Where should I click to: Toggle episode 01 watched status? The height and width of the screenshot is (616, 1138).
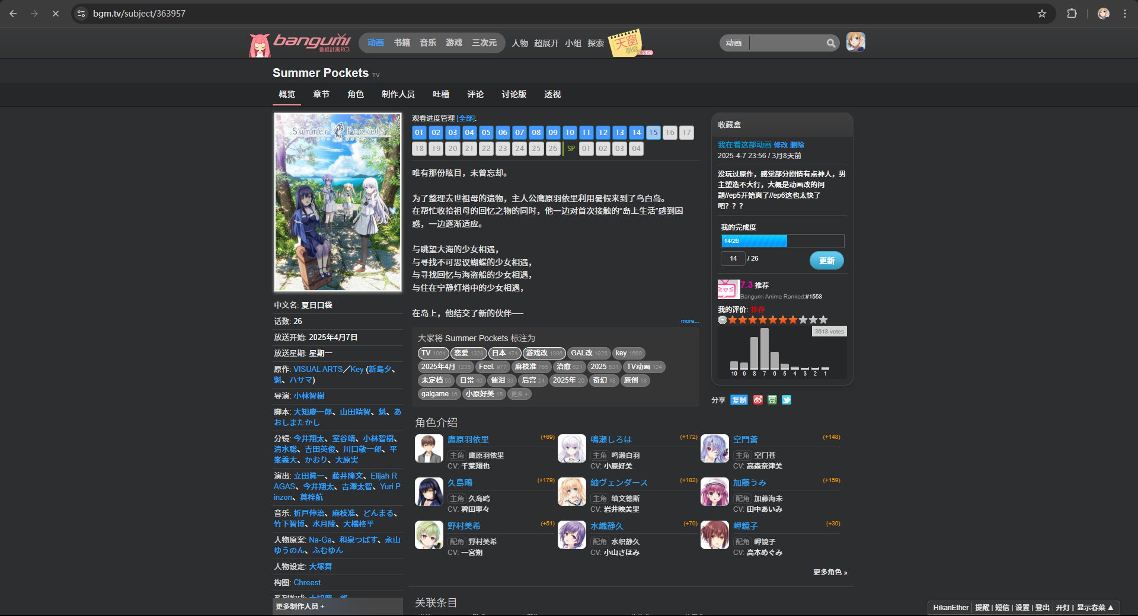click(419, 132)
